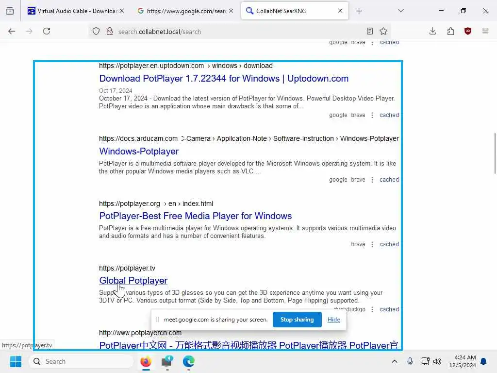Open Download PotPlayer 1.7.22344 Uptodown link
The width and height of the screenshot is (497, 373).
[224, 79]
